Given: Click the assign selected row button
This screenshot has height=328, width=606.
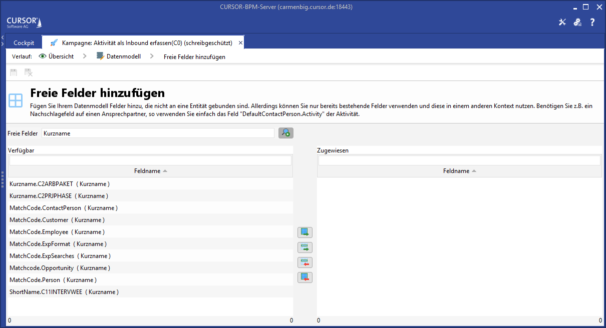Looking at the screenshot, I should [305, 247].
